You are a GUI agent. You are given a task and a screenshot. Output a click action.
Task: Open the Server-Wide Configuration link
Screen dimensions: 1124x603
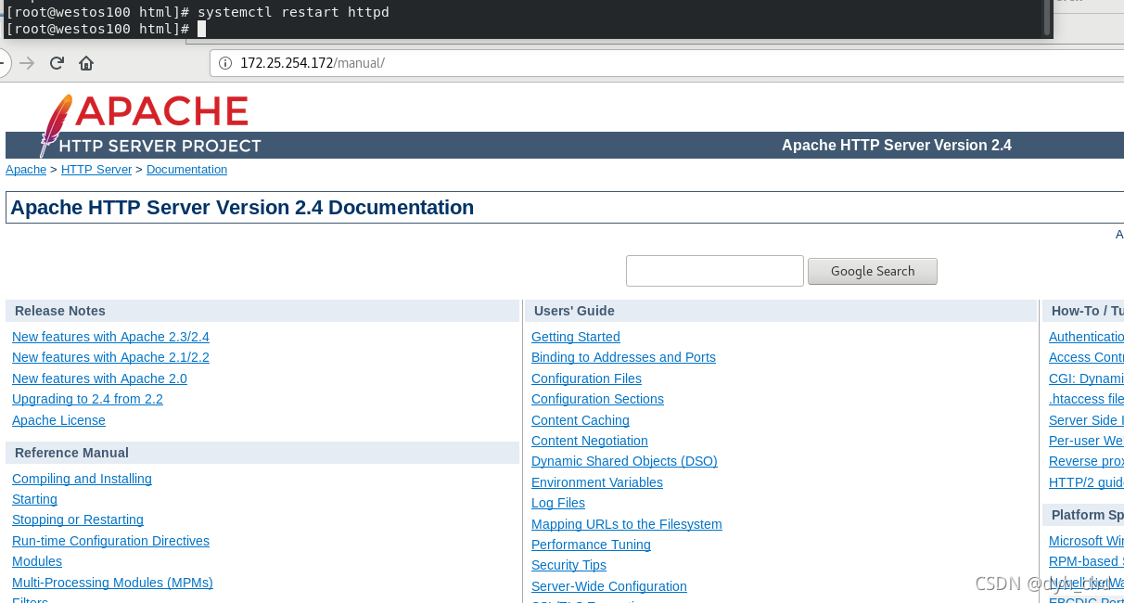click(x=609, y=586)
